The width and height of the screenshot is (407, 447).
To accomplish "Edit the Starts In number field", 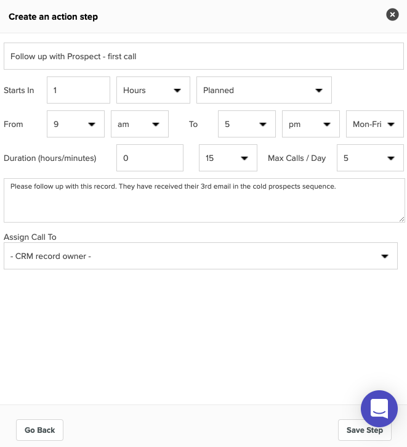I will pyautogui.click(x=78, y=90).
